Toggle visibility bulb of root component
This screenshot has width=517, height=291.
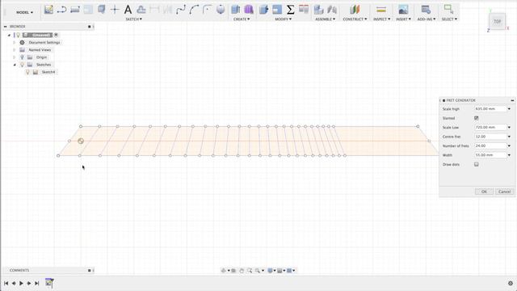pyautogui.click(x=18, y=35)
